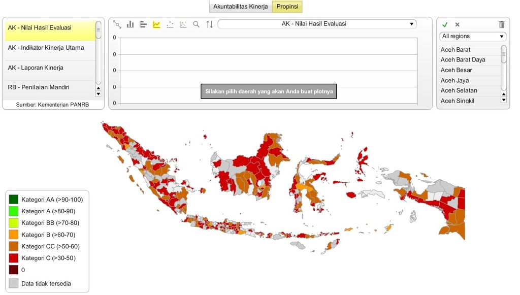
Task: Select AK - Nilai Hasil Evaluasi indicator
Action: point(50,30)
